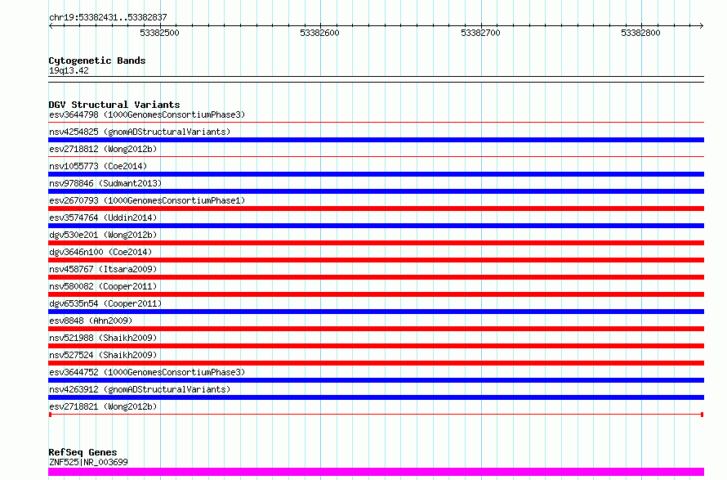Click ruler position 53382600

(x=320, y=33)
